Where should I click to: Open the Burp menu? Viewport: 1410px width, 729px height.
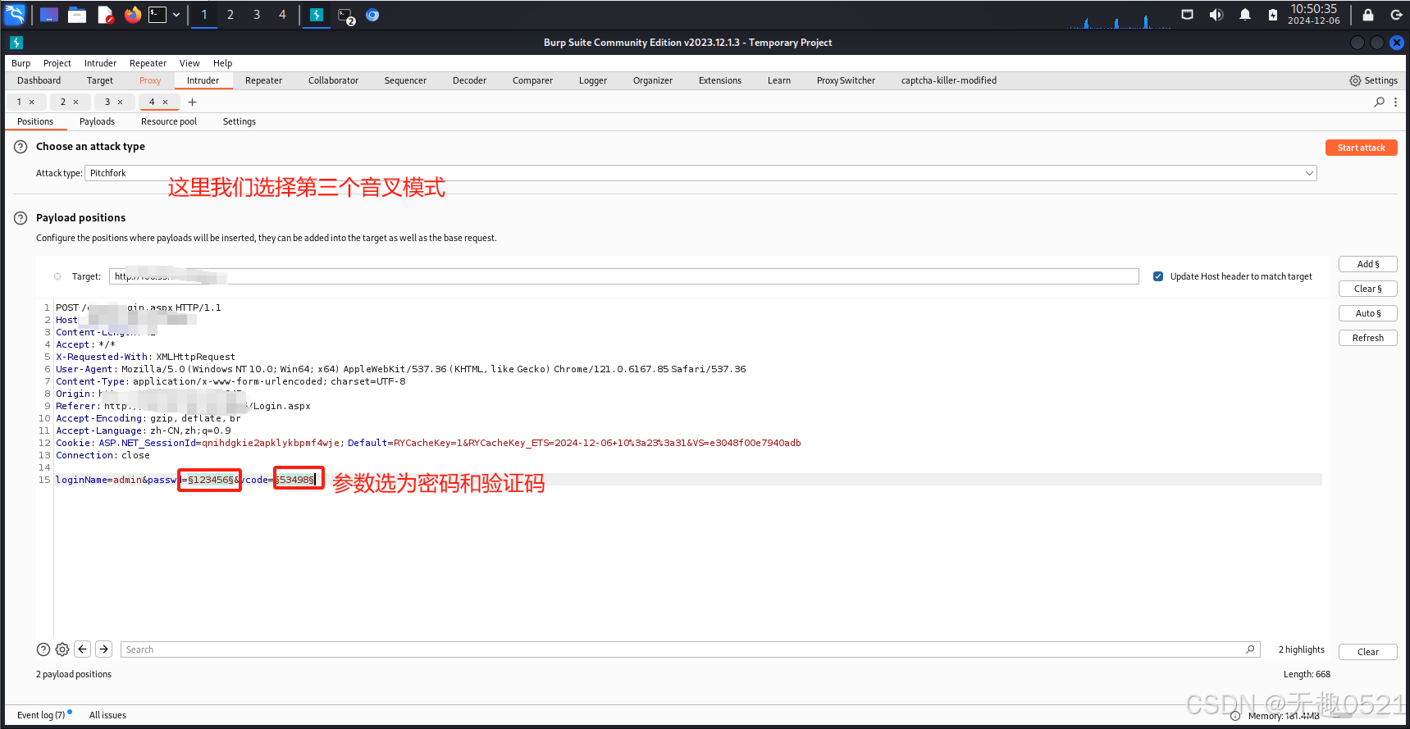[x=21, y=63]
